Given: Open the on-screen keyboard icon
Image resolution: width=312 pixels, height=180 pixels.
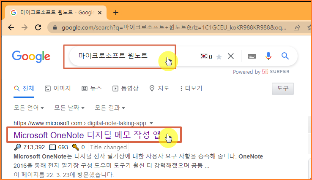Looking at the screenshot, I should [252, 56].
